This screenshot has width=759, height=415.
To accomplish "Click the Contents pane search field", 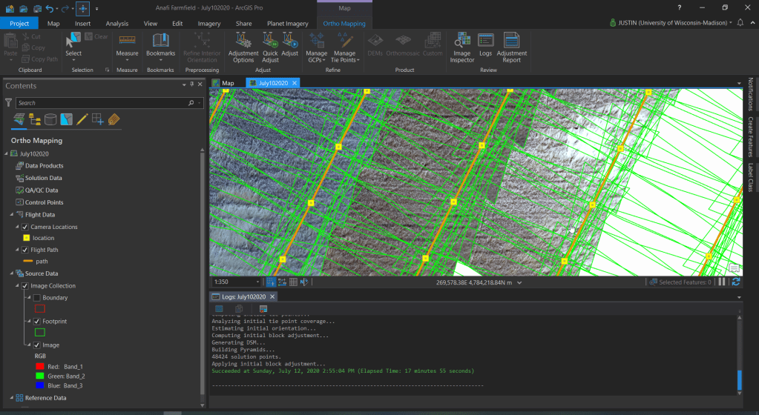I will coord(102,103).
